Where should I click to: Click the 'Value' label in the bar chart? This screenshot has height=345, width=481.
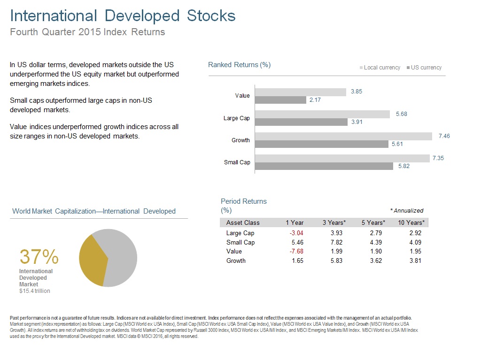coord(242,96)
